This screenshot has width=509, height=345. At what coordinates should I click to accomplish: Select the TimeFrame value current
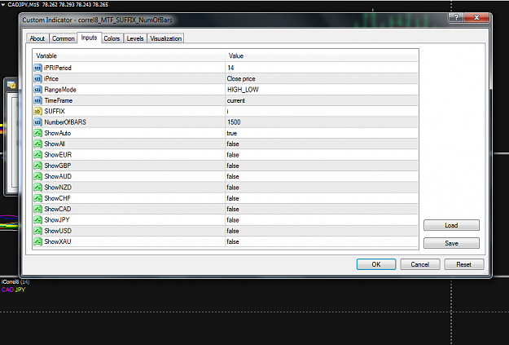(x=322, y=100)
